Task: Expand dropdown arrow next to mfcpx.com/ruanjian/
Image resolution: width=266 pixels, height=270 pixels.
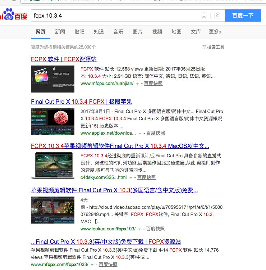Action: tap(137, 84)
